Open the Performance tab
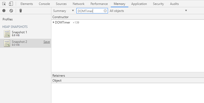 point(99,4)
